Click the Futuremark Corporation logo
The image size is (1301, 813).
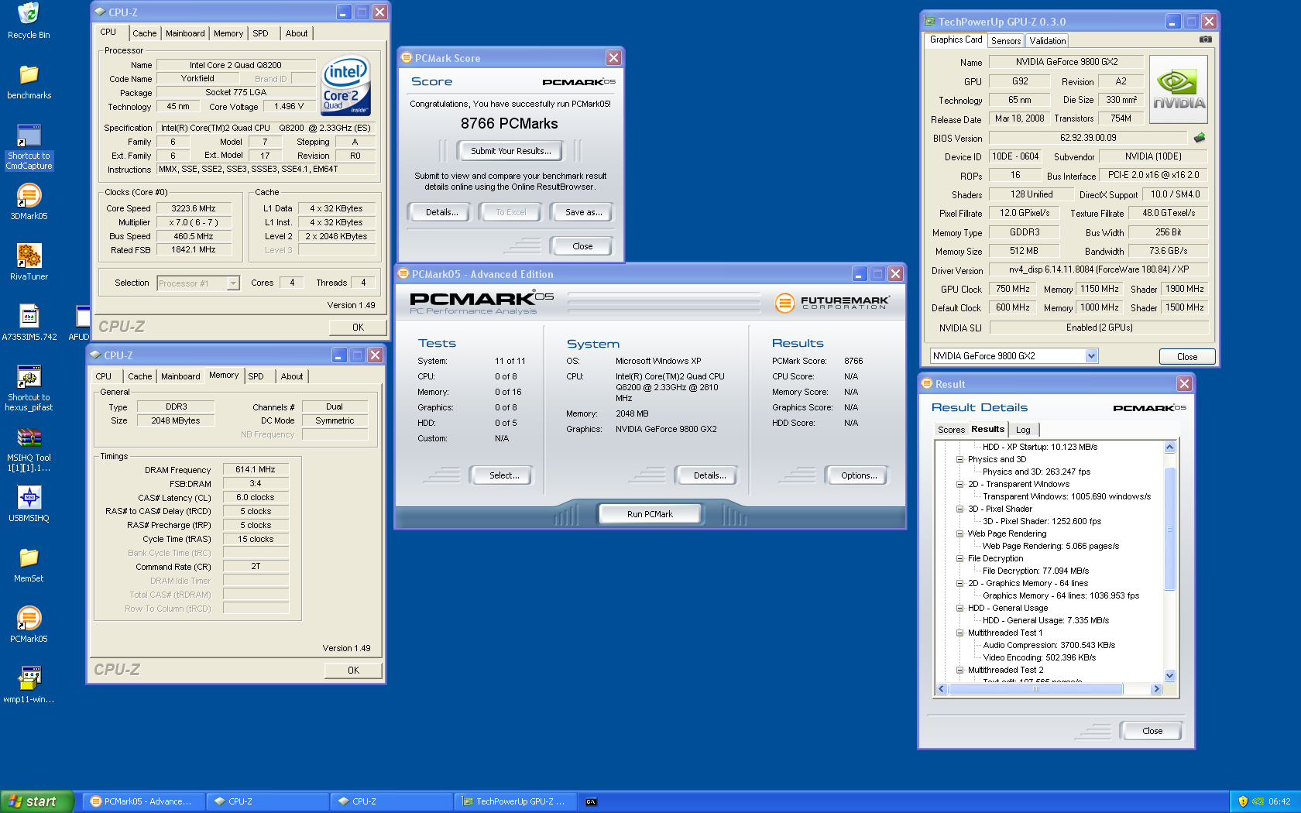click(x=832, y=302)
